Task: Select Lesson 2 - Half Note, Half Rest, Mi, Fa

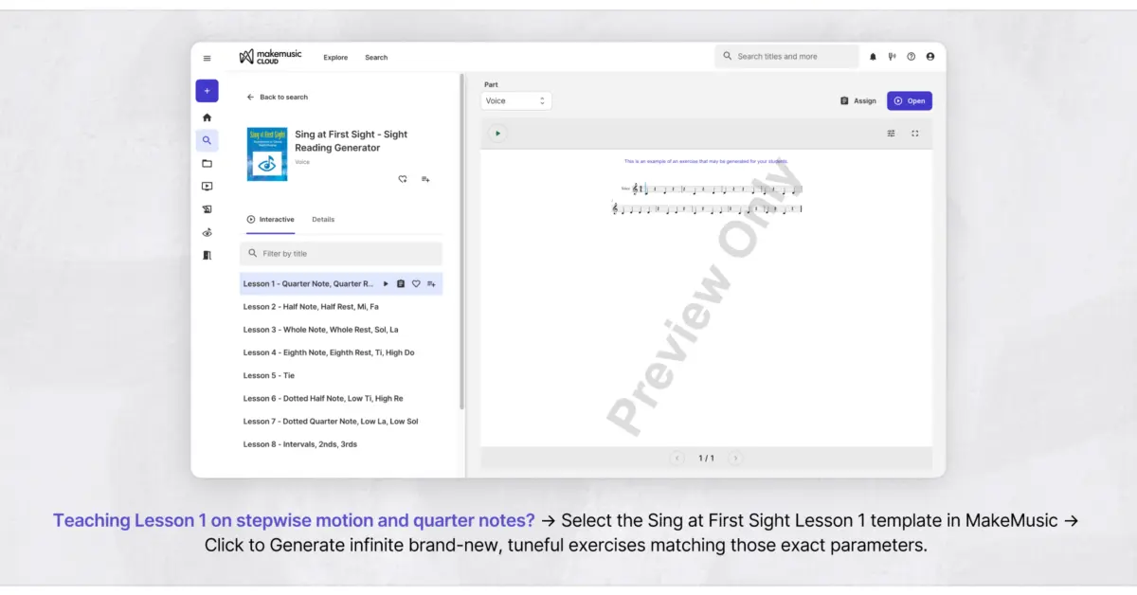Action: tap(311, 307)
